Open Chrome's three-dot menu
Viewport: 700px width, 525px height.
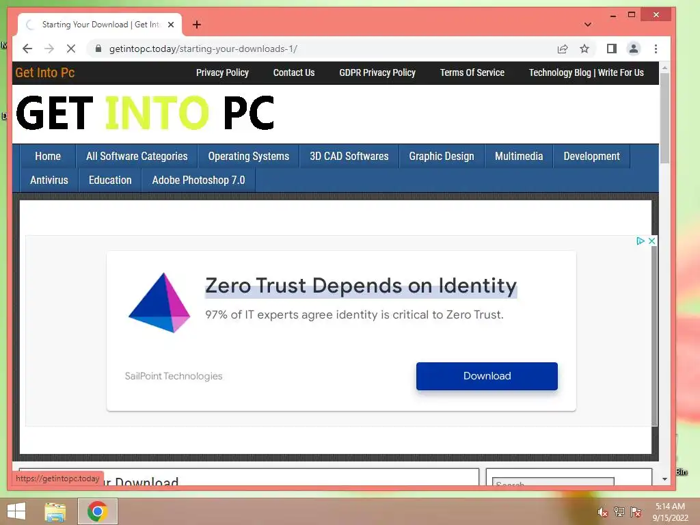coord(656,49)
